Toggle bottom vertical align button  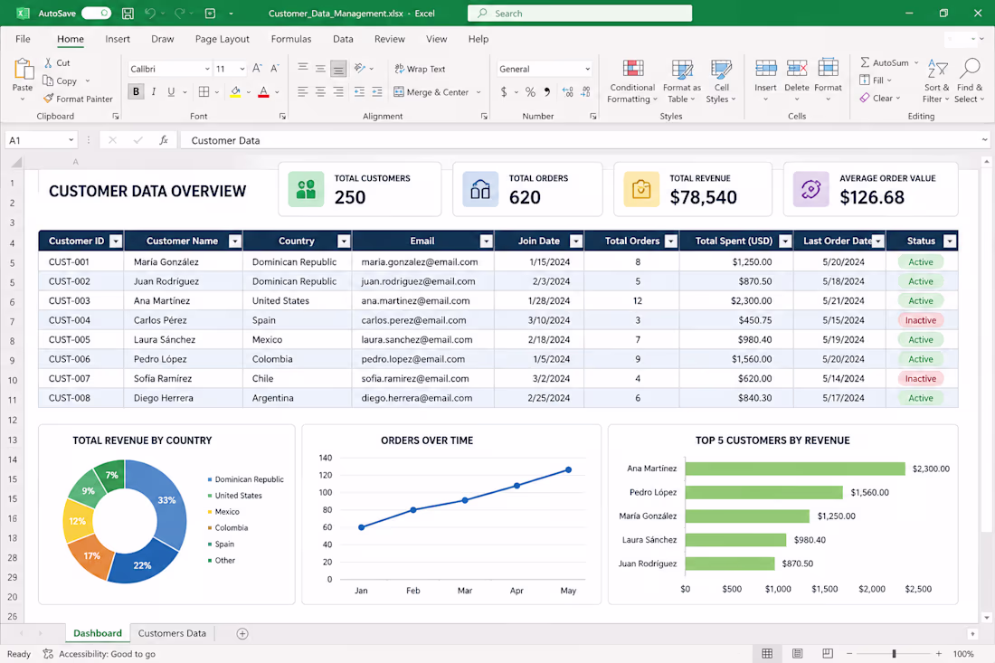coord(338,69)
